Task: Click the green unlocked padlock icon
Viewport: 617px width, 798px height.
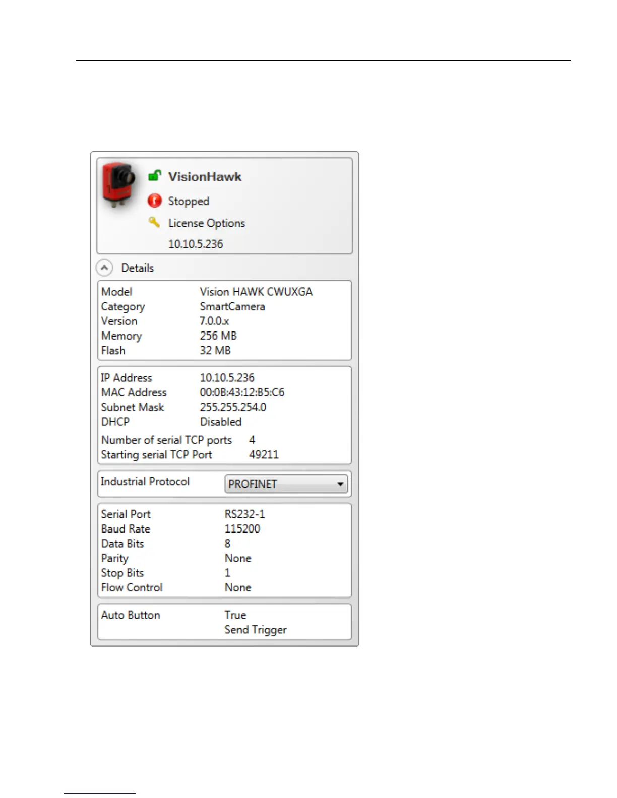Action: pos(155,176)
